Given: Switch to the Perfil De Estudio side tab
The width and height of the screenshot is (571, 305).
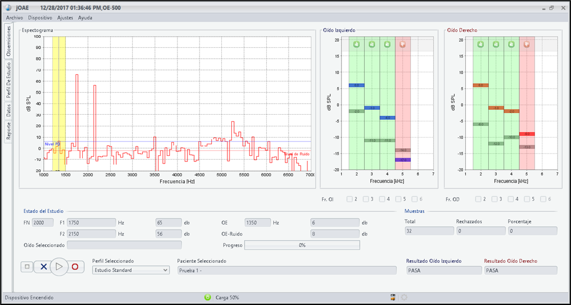Looking at the screenshot, I should click(x=9, y=80).
